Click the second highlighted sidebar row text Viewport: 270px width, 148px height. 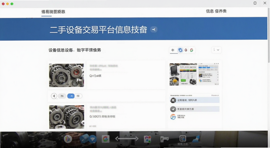[185, 109]
